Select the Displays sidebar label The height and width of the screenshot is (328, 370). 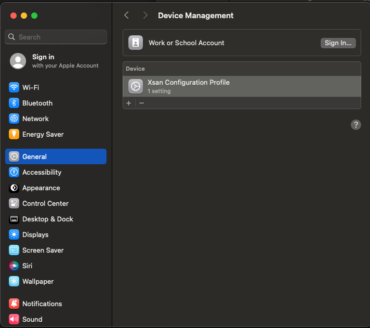coord(35,234)
